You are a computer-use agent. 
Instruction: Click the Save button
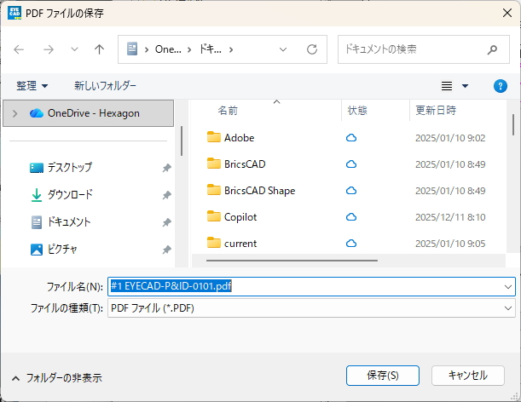[x=381, y=375]
